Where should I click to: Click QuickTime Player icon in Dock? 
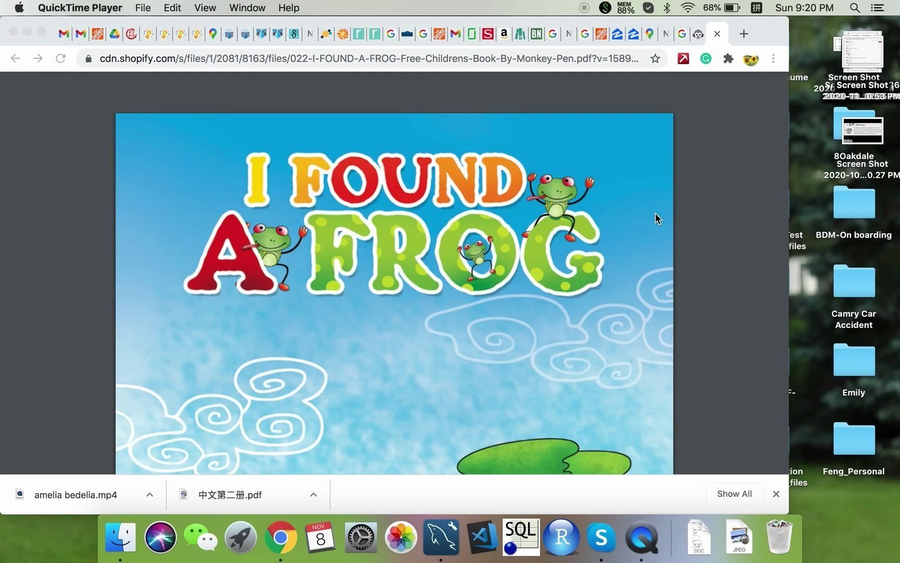tap(641, 537)
